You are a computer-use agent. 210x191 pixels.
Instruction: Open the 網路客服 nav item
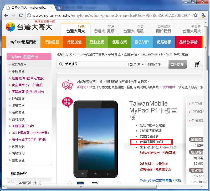pos(164,42)
